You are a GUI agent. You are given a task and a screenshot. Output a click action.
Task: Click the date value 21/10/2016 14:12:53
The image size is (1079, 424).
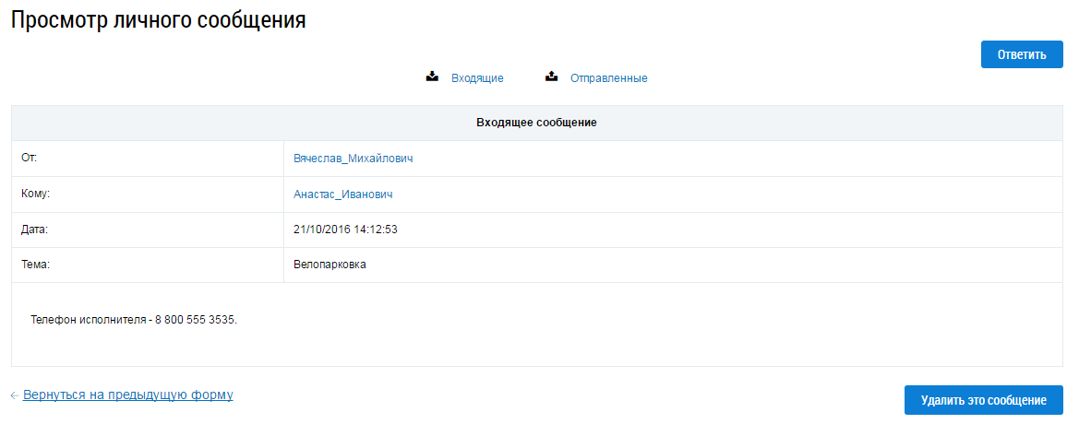click(345, 230)
